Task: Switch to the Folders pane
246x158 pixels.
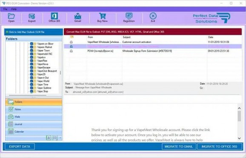Action: pyautogui.click(x=34, y=102)
